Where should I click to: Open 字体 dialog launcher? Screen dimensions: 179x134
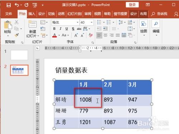(93, 42)
